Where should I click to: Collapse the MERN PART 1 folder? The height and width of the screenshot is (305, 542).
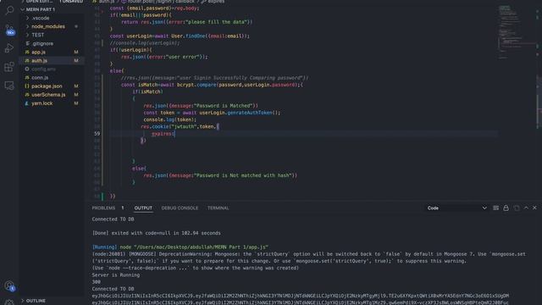[40, 9]
